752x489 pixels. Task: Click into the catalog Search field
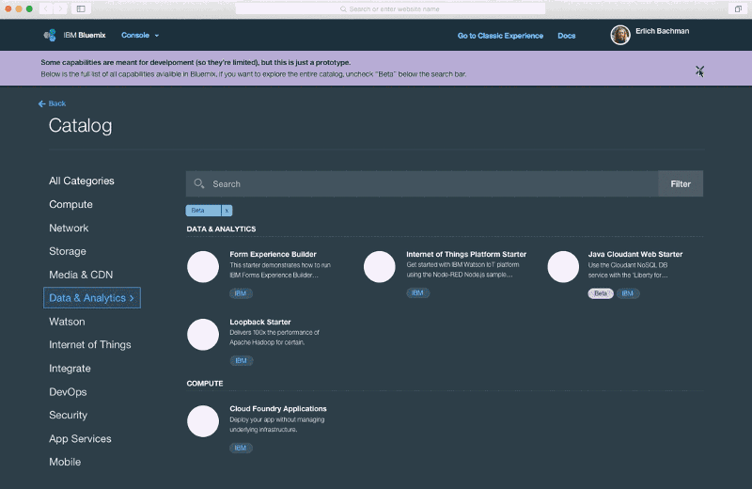[422, 183]
